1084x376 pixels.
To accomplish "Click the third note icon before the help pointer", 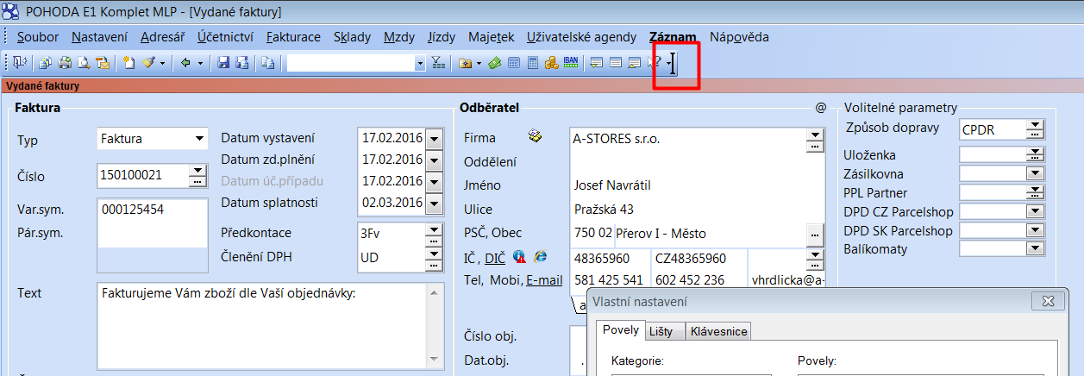I will (634, 62).
